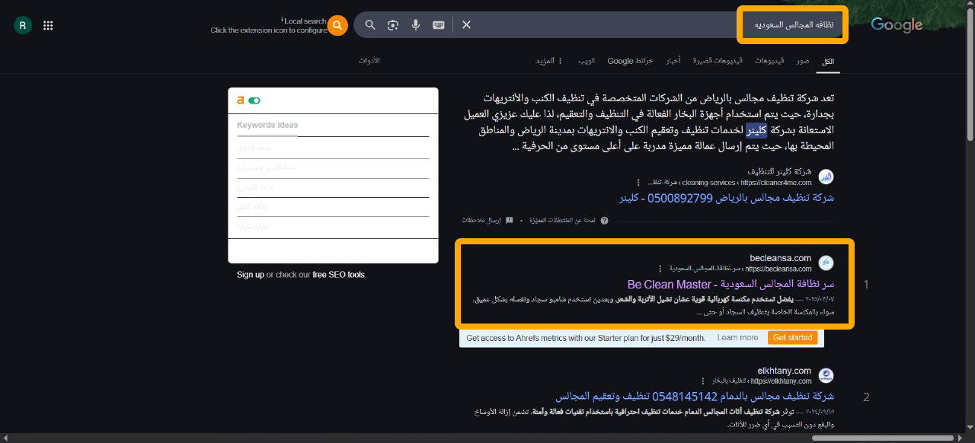
Task: Click the لمحة عن المقتطفات المميّزة link
Action: [x=564, y=220]
